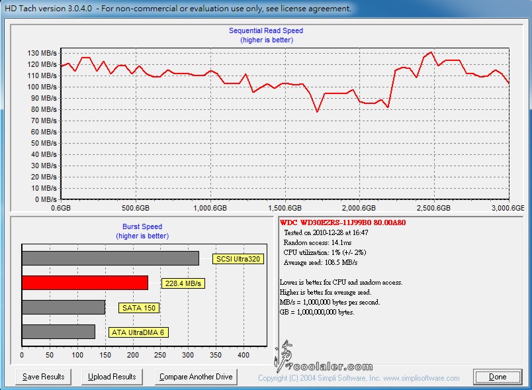Click the "10 MB/s" axis label
Image resolution: width=532 pixels, height=390 pixels.
pos(44,188)
